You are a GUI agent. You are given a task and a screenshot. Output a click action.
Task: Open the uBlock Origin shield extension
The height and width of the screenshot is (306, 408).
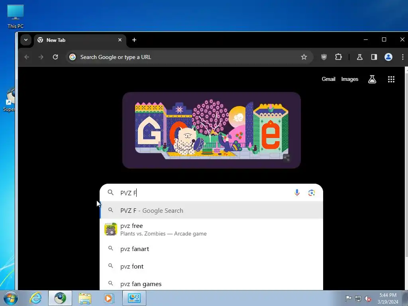click(324, 57)
